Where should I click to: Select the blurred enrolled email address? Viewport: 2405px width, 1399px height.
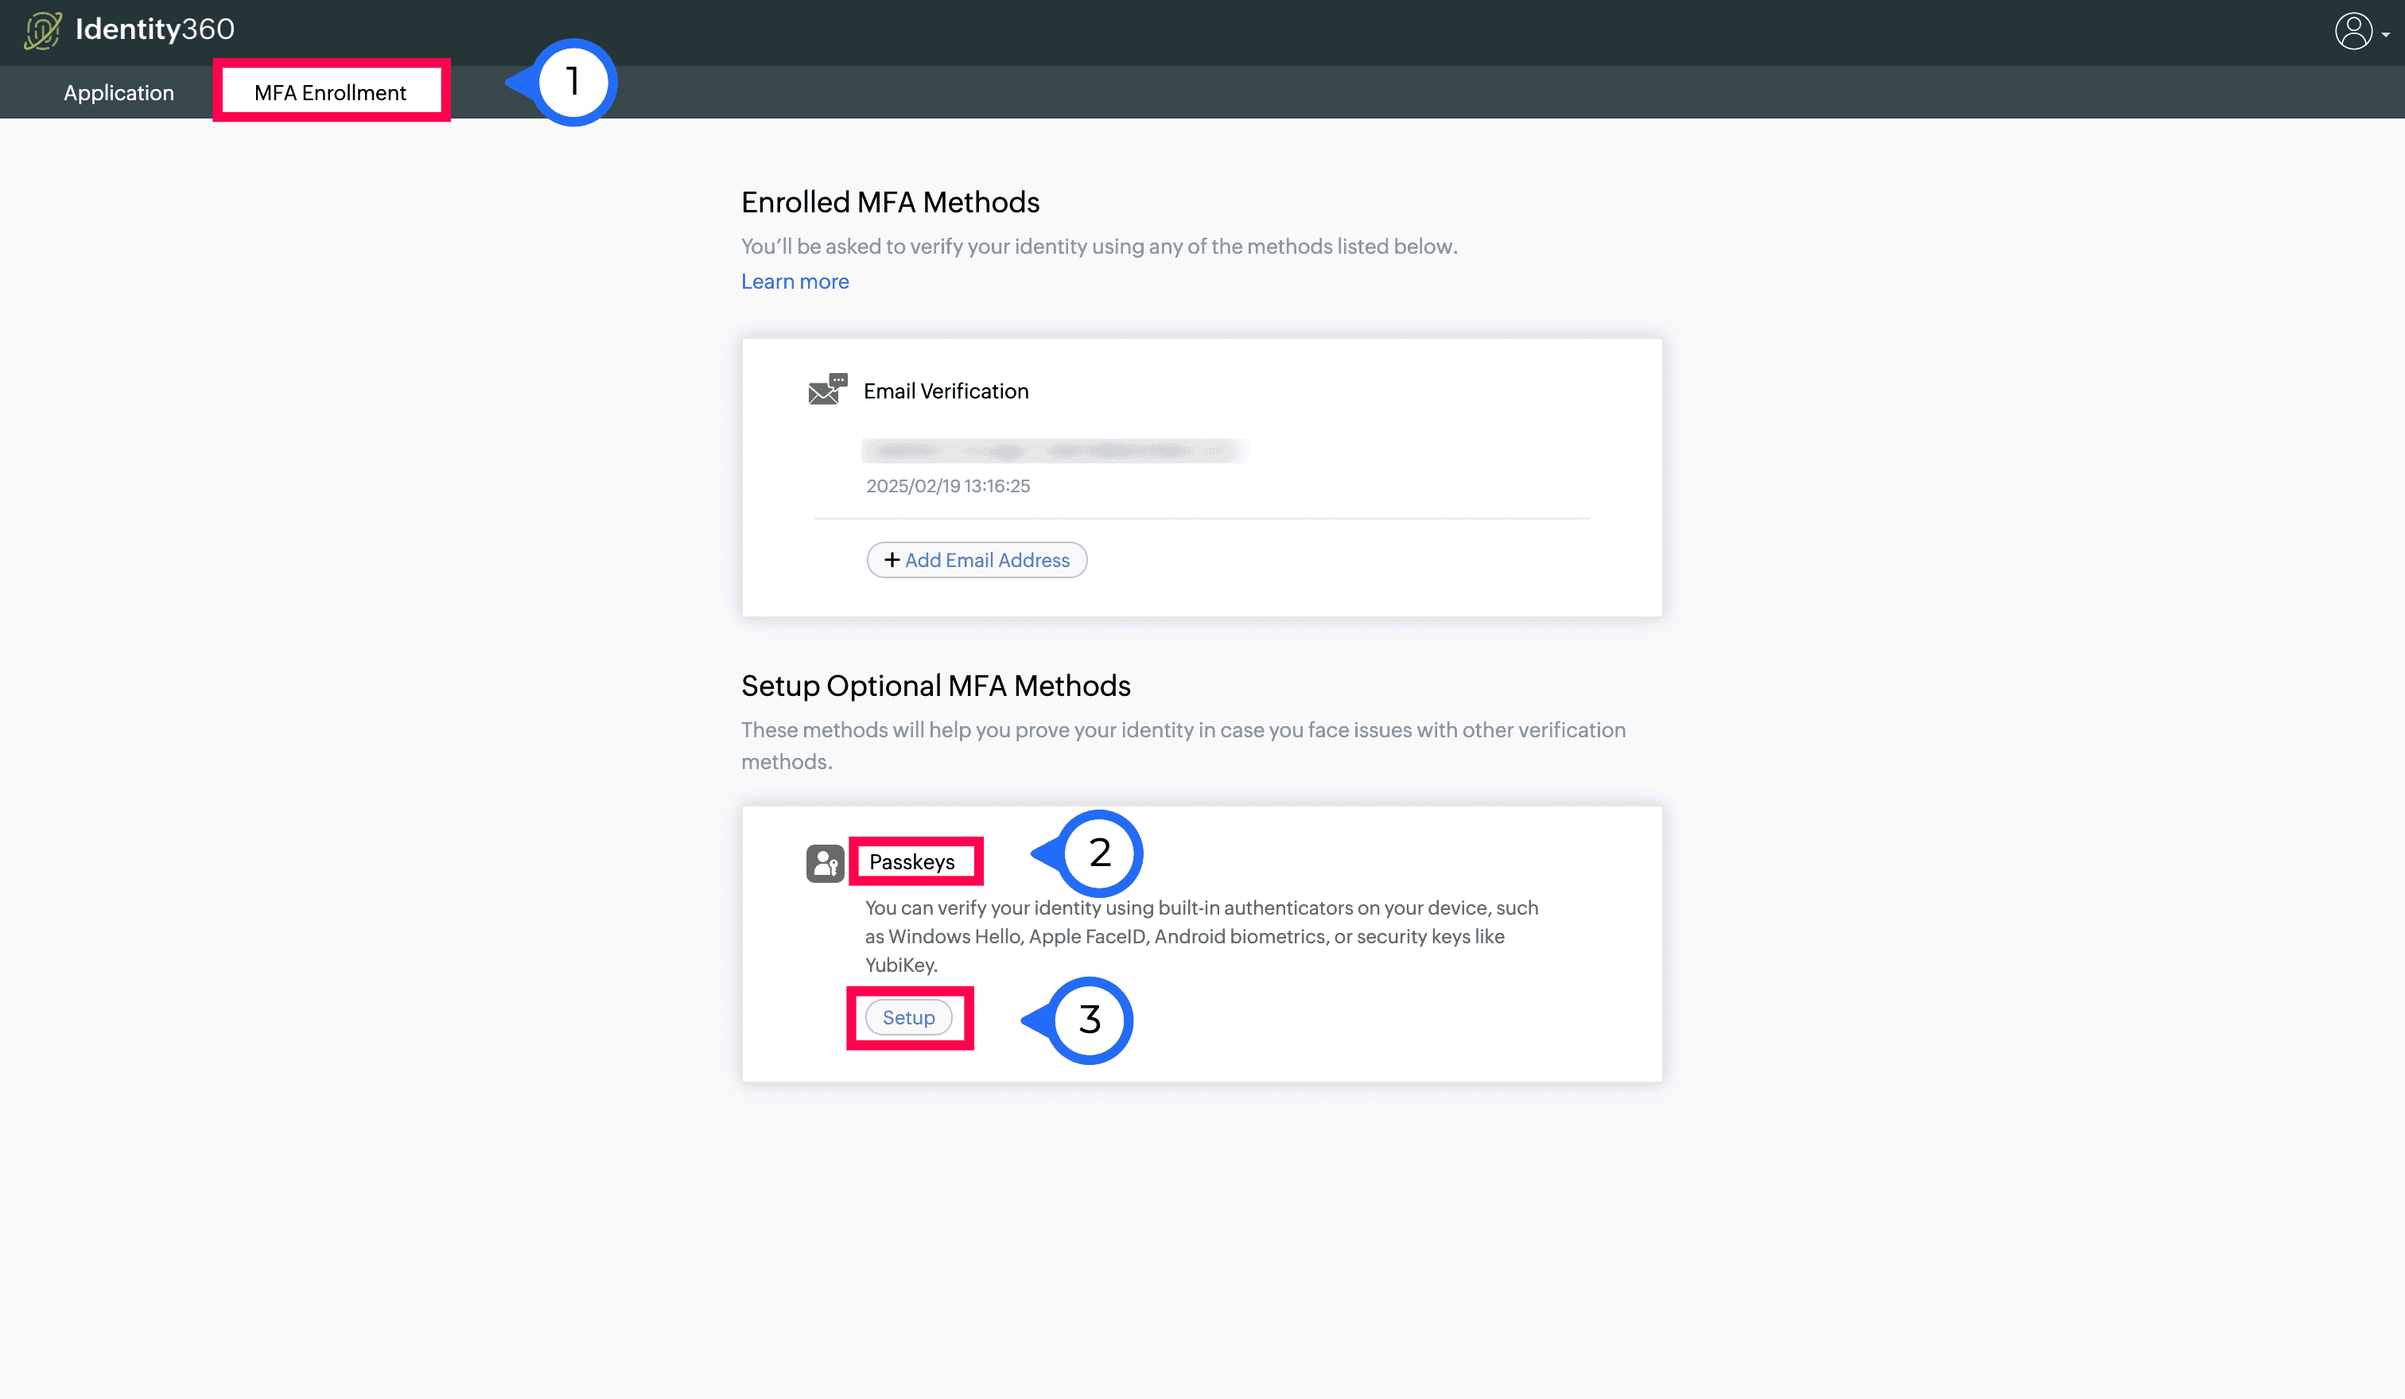[1054, 450]
